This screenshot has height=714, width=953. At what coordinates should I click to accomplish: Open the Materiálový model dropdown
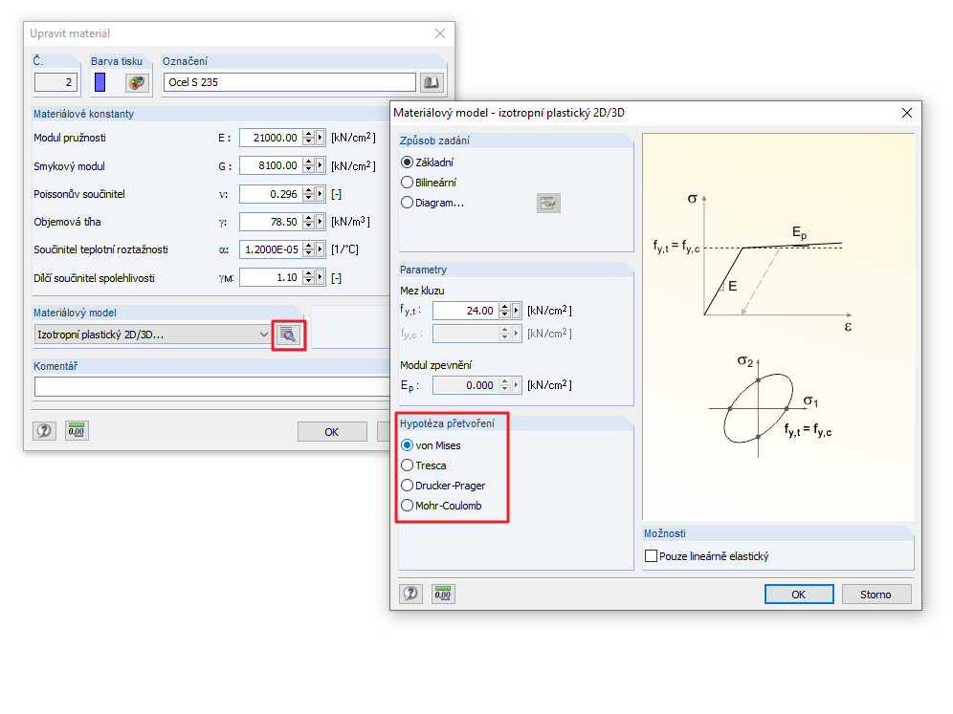coord(262,334)
